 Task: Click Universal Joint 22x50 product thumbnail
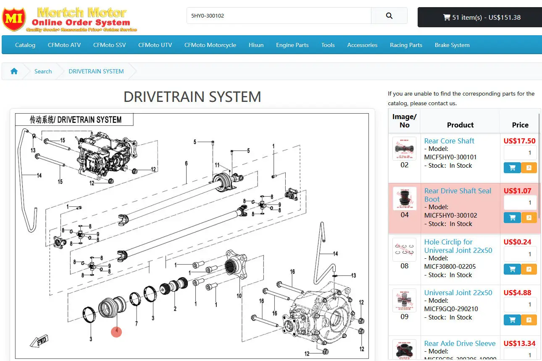pos(404,300)
